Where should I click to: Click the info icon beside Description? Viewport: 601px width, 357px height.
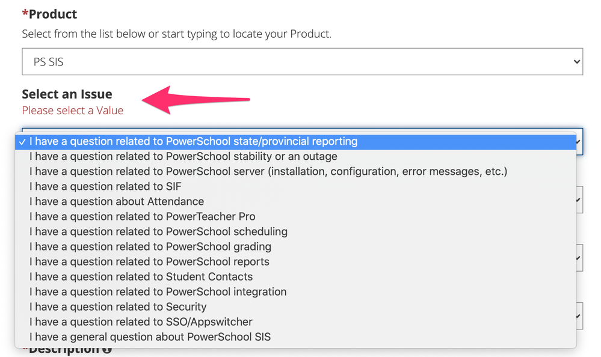107,350
